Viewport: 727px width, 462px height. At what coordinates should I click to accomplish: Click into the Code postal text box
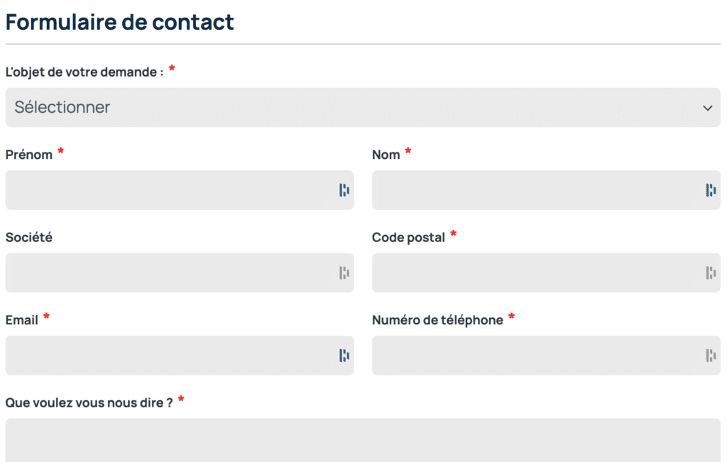pyautogui.click(x=536, y=273)
